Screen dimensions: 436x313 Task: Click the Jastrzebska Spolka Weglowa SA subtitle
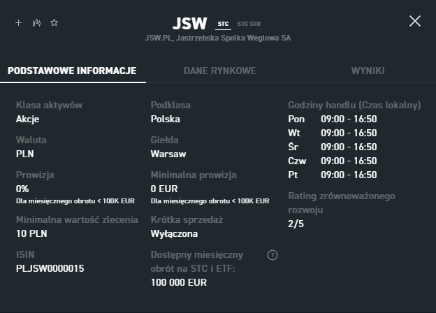point(217,38)
